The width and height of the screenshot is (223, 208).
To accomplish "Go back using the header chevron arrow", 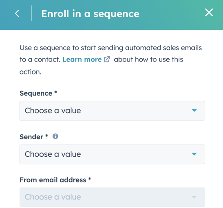I will tap(17, 13).
